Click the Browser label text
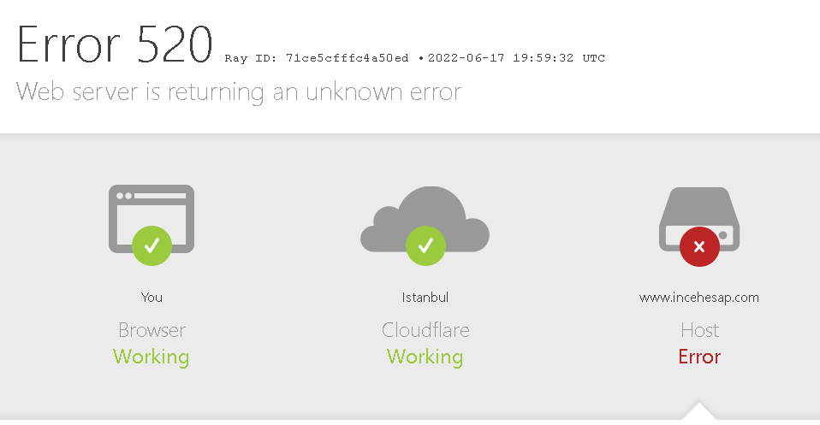 click(x=152, y=330)
